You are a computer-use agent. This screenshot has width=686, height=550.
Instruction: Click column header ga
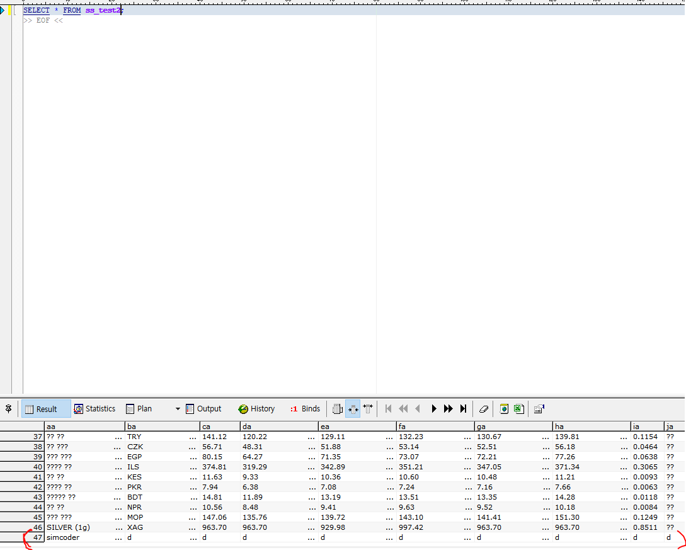click(x=513, y=427)
